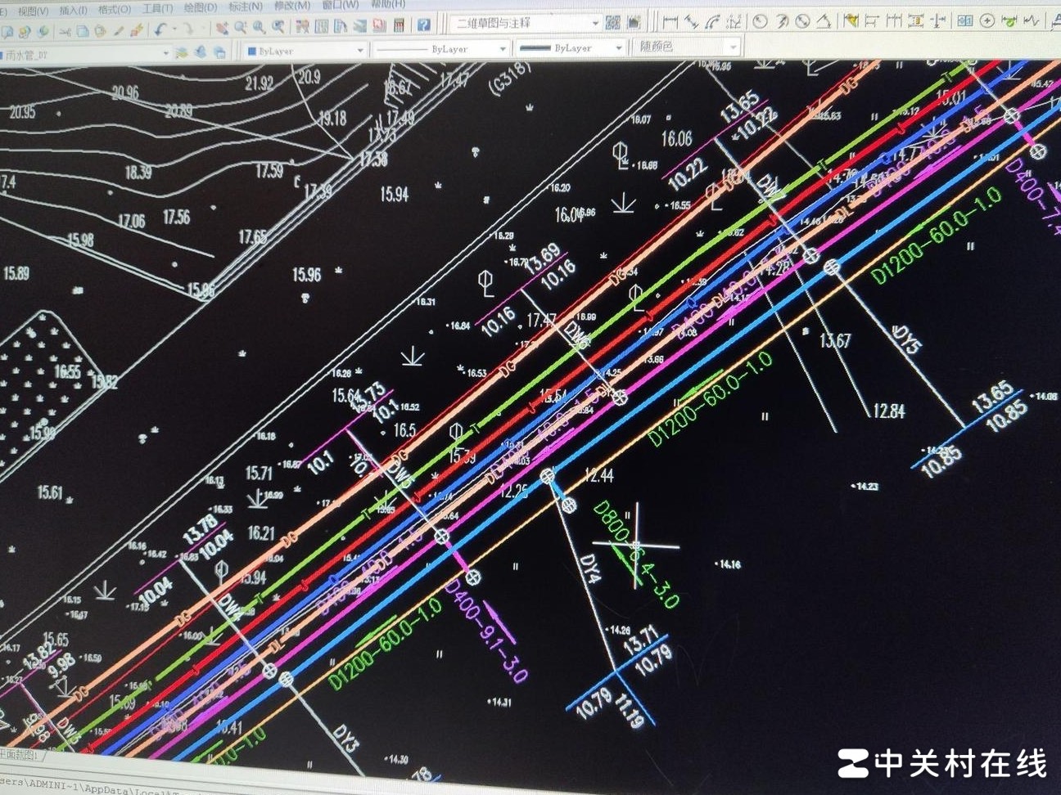Open the QuickCalc calculator icon

399,25
